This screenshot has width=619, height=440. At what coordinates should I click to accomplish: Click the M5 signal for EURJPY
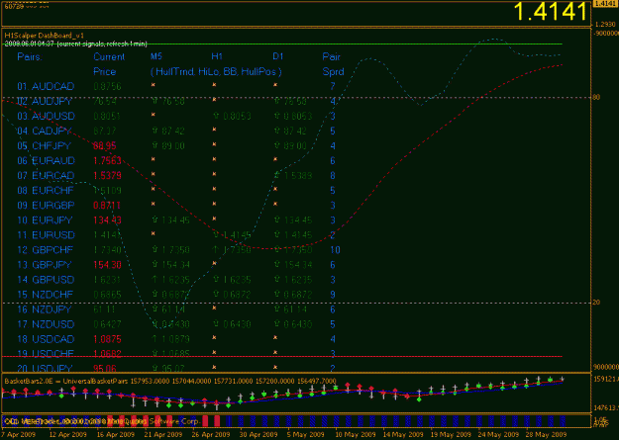[x=171, y=220]
